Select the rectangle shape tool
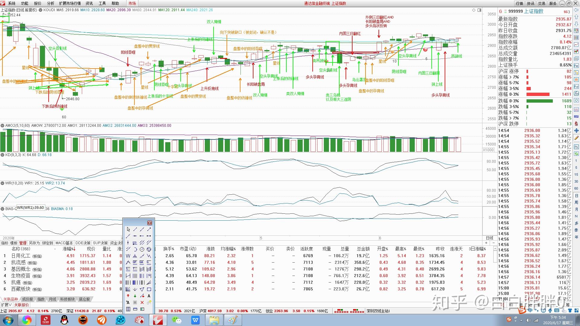 point(149,289)
